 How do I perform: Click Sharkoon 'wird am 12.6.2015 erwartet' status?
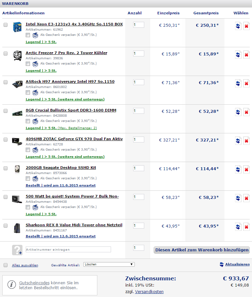(x=61, y=236)
